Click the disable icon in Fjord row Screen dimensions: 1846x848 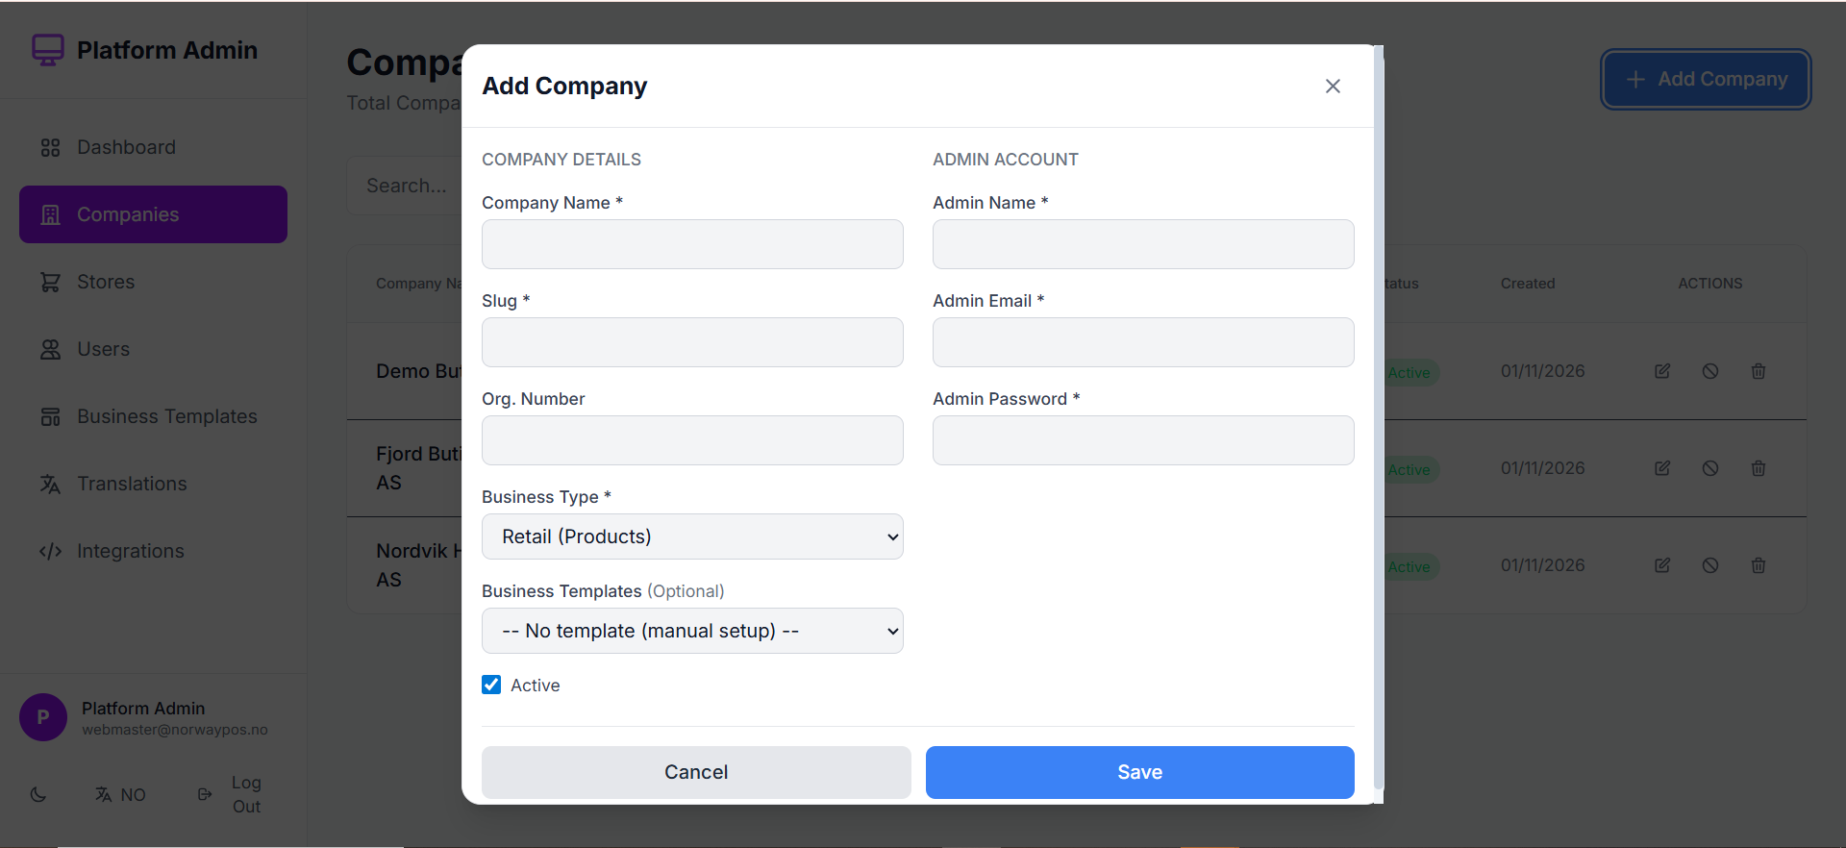tap(1709, 468)
